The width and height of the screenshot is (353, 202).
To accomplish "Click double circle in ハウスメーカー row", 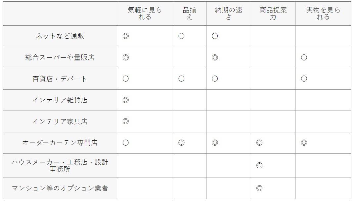I will pos(259,166).
